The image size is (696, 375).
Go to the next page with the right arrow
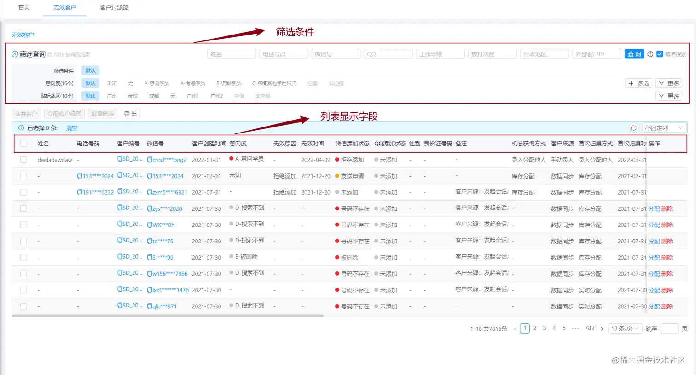(x=602, y=329)
